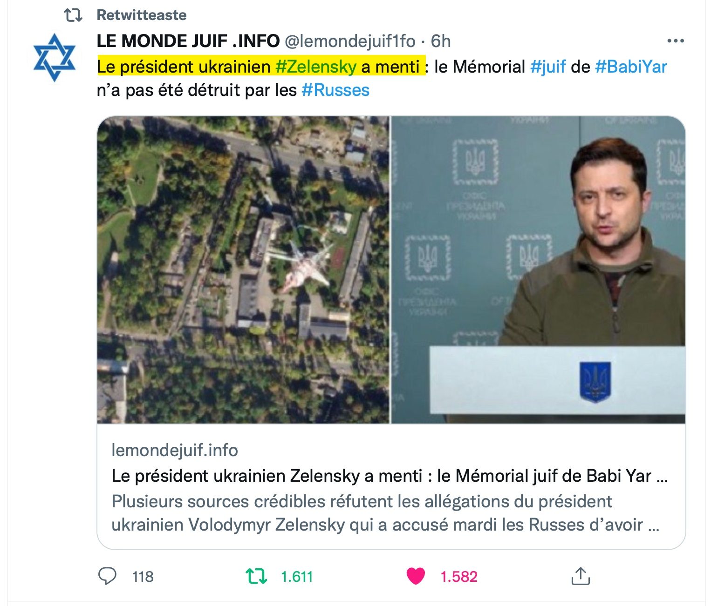Screen dimensions: 711x606
Task: Click the 1.611 retweets count
Action: point(297,577)
